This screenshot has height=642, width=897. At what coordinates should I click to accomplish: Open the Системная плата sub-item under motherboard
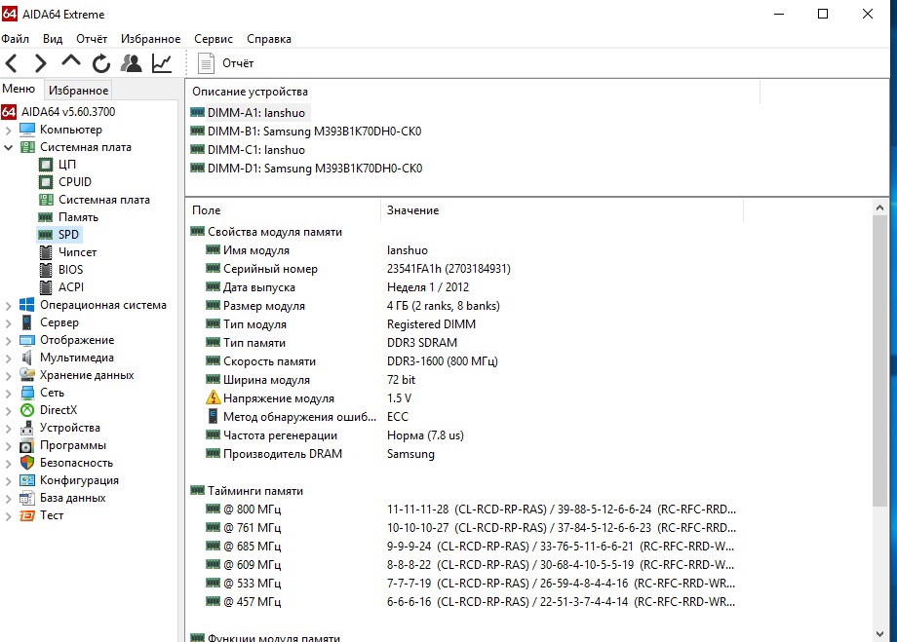[104, 200]
